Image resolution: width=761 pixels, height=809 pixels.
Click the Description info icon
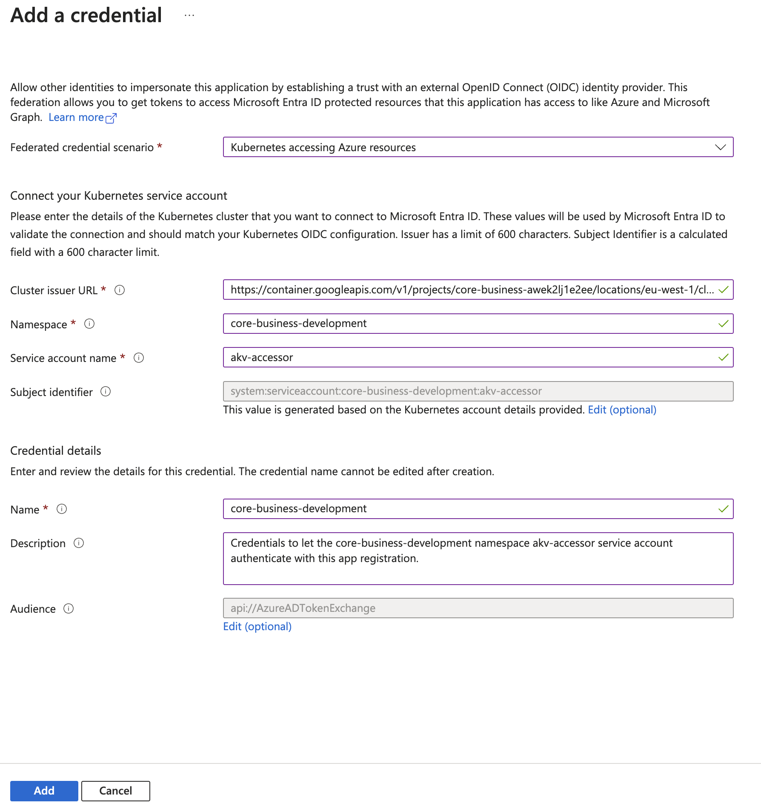click(x=78, y=543)
